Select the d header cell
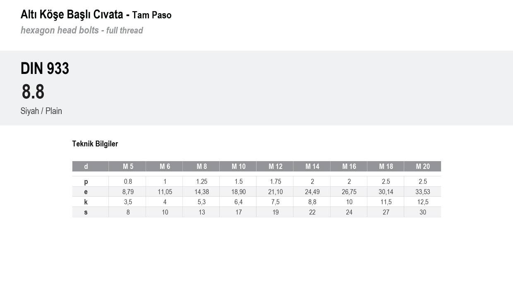This screenshot has width=513, height=285. (x=86, y=166)
